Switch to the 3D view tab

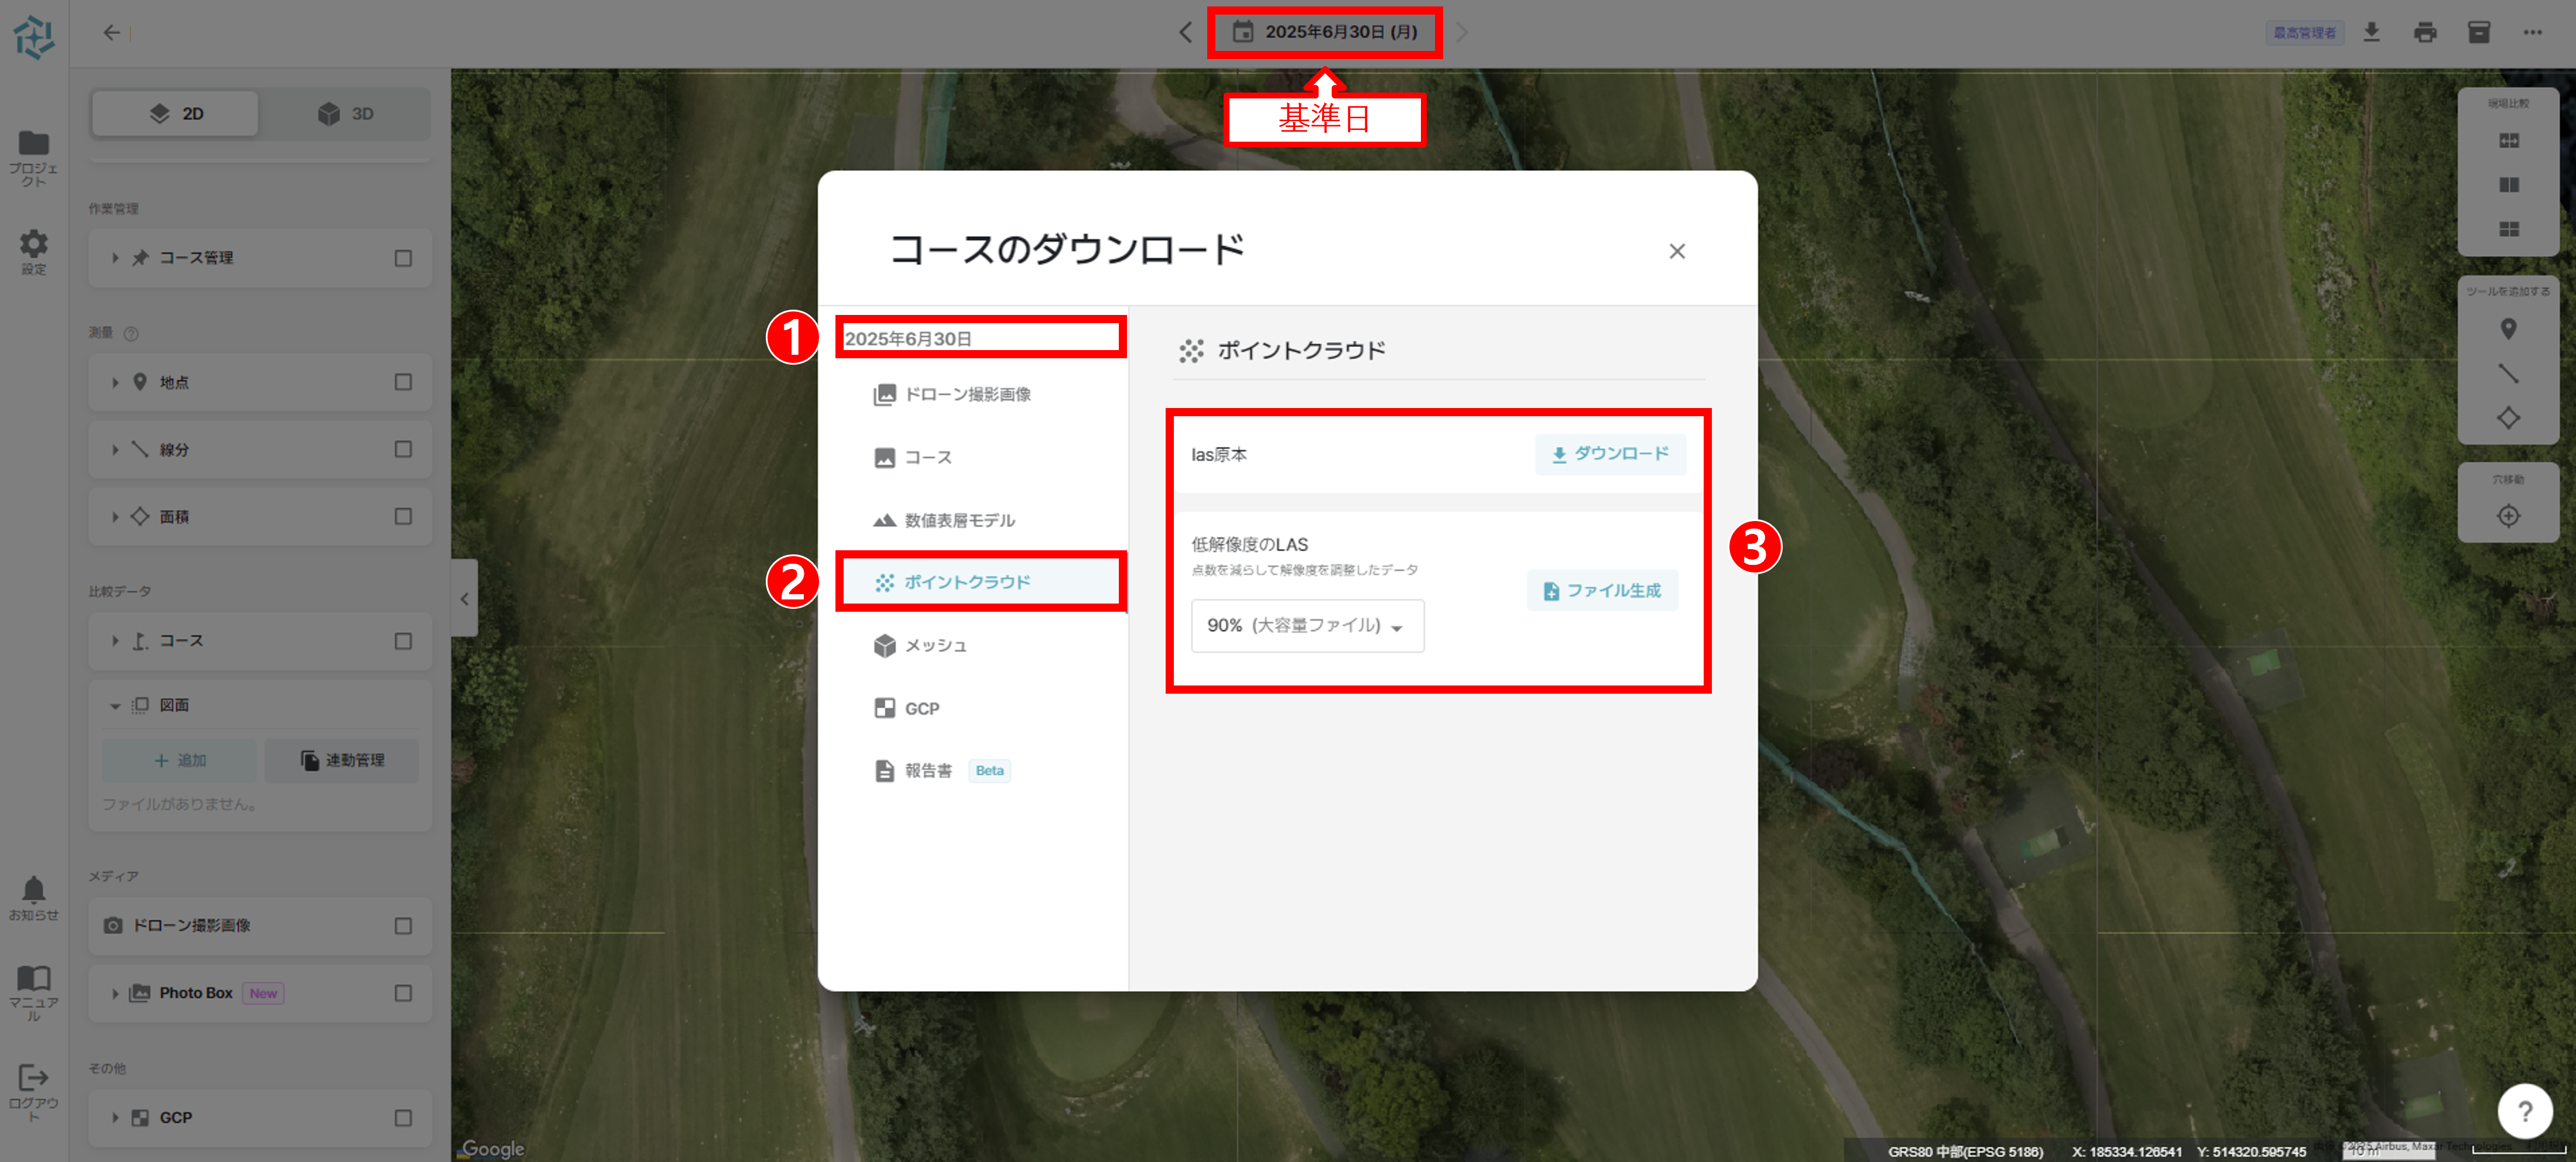(346, 114)
